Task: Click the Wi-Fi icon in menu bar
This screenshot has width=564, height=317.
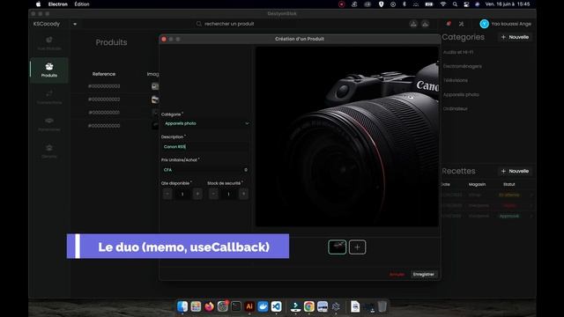Action: [443, 4]
